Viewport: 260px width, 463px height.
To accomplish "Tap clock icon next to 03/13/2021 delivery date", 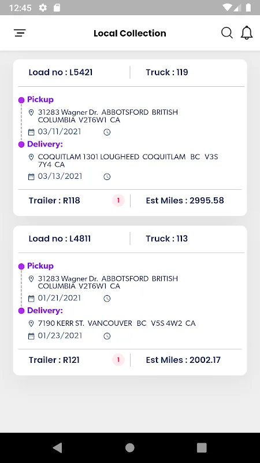I will click(107, 177).
